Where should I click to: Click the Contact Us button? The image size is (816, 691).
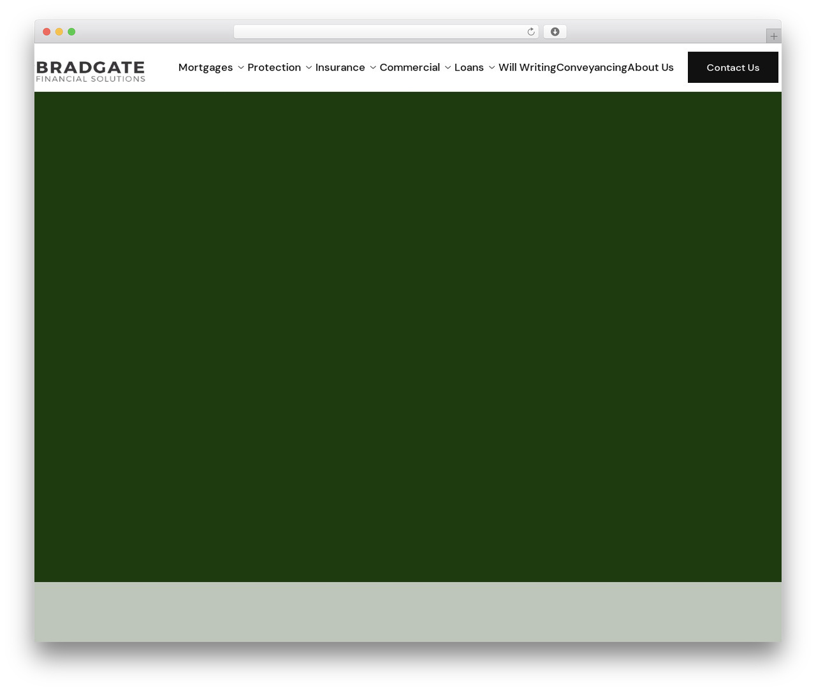point(733,68)
